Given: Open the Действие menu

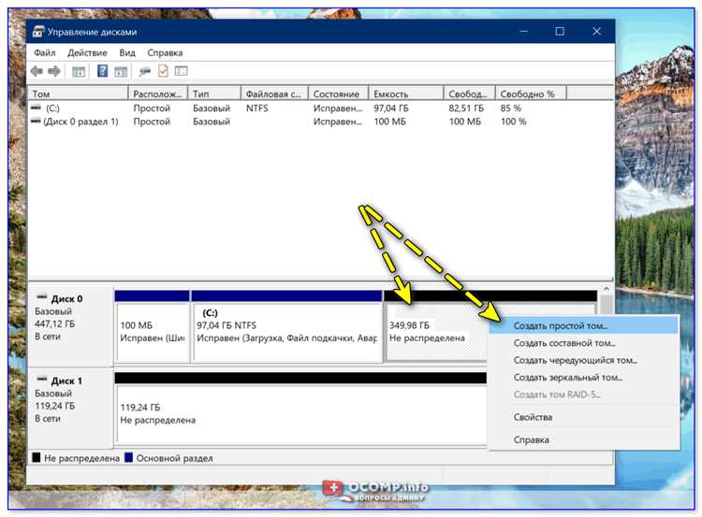Looking at the screenshot, I should point(87,53).
